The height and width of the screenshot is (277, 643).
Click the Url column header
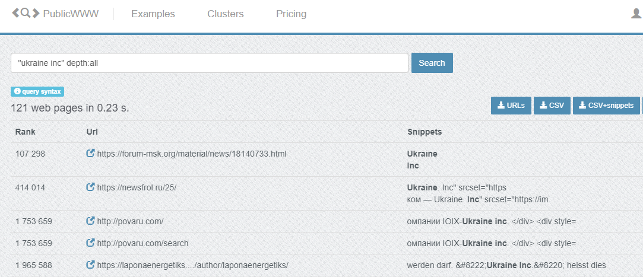click(92, 132)
